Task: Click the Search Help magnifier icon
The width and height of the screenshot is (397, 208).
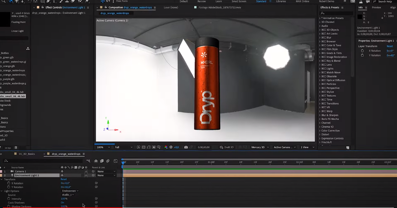Action: [x=374, y=2]
